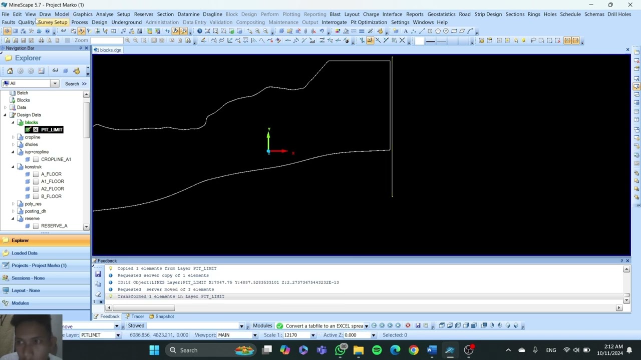Open the Survey Setup menu
This screenshot has width=641, height=360.
click(53, 22)
